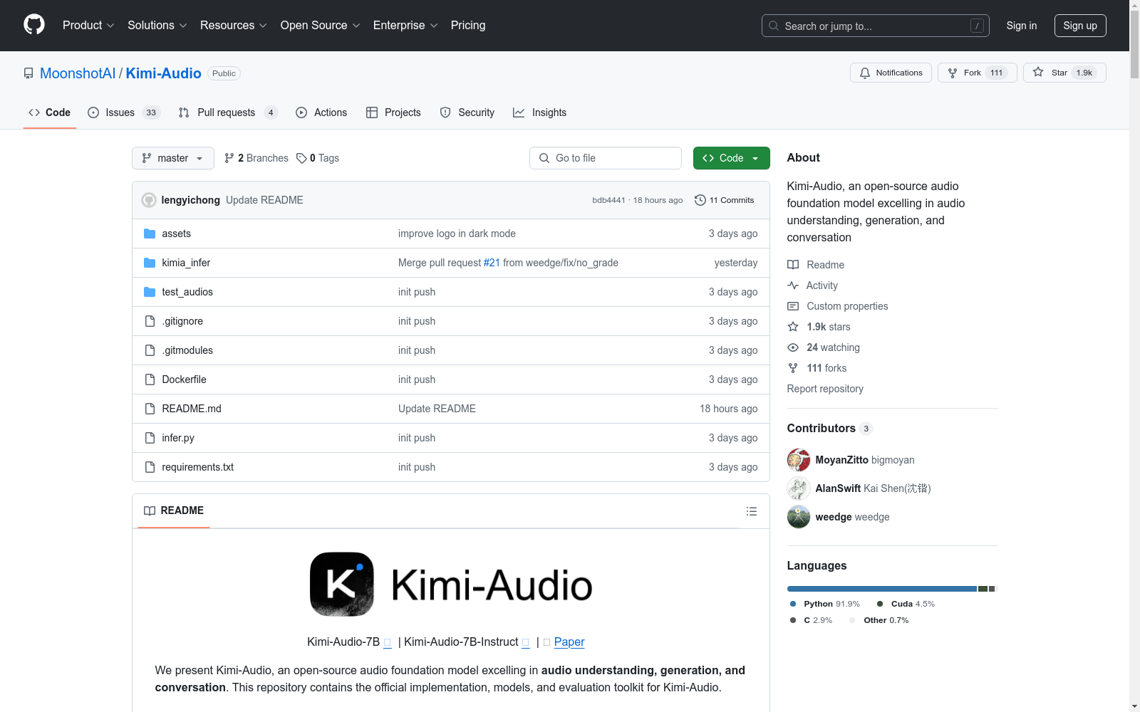1140x712 pixels.
Task: Open the green Code dropdown
Action: 731,158
